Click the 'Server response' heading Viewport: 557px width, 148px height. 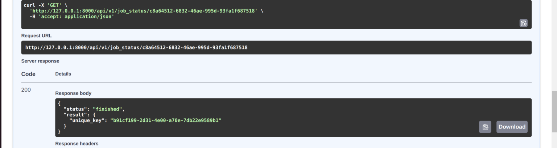(x=40, y=61)
